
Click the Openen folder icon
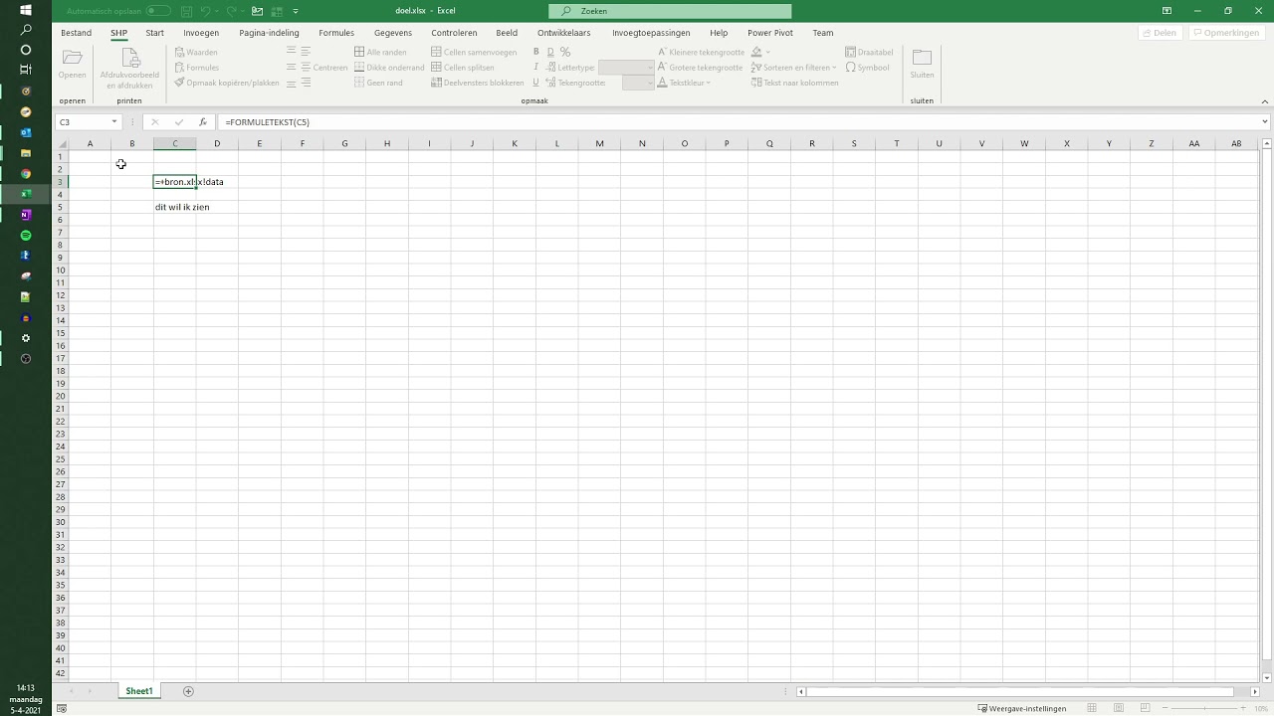72,58
